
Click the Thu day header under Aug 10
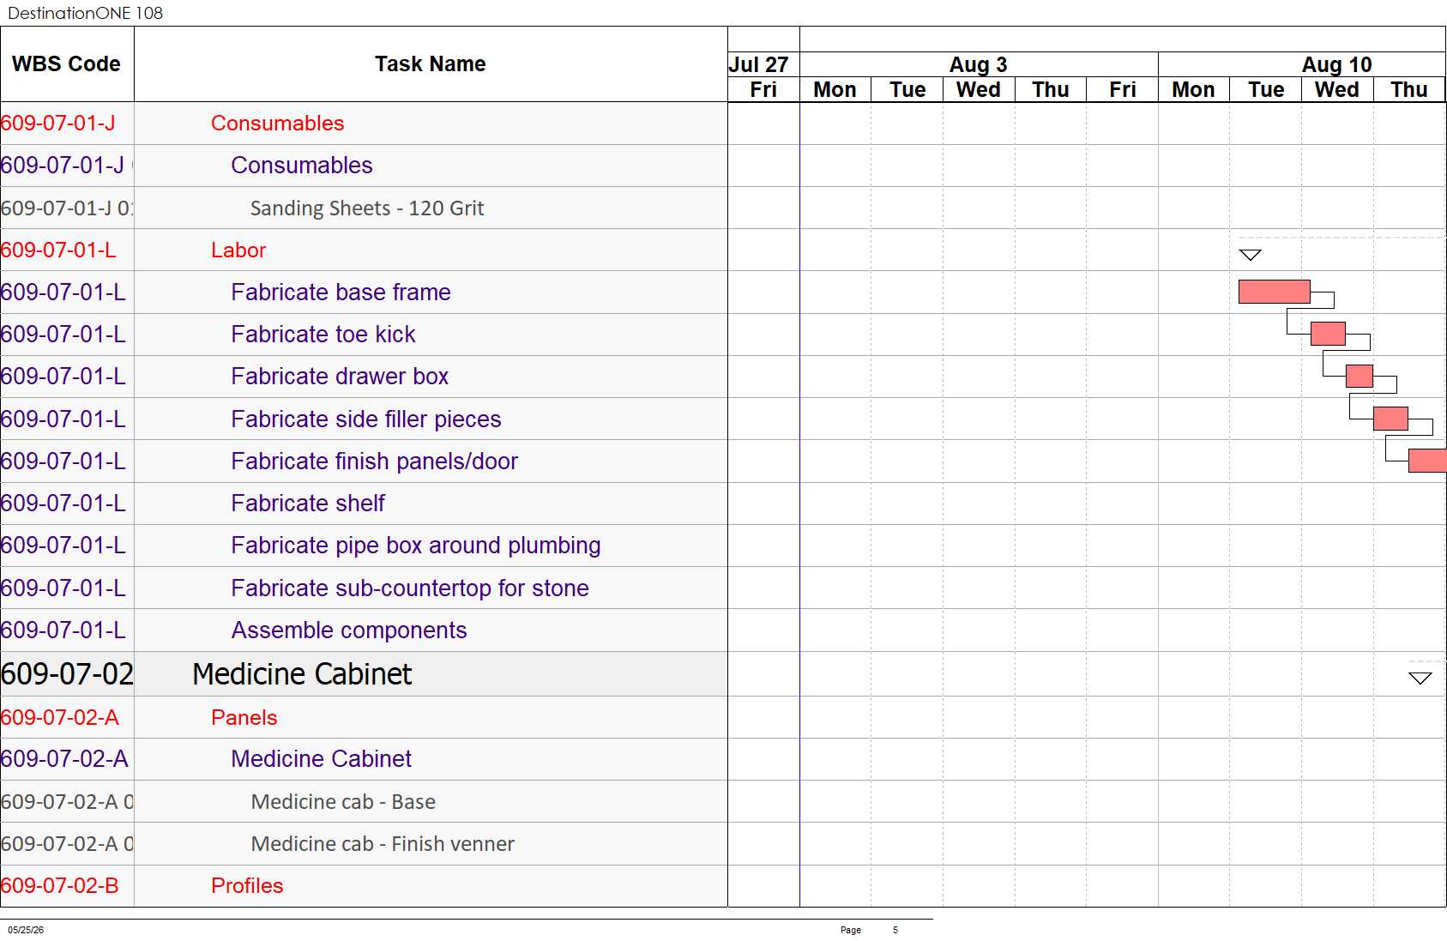[x=1409, y=89]
